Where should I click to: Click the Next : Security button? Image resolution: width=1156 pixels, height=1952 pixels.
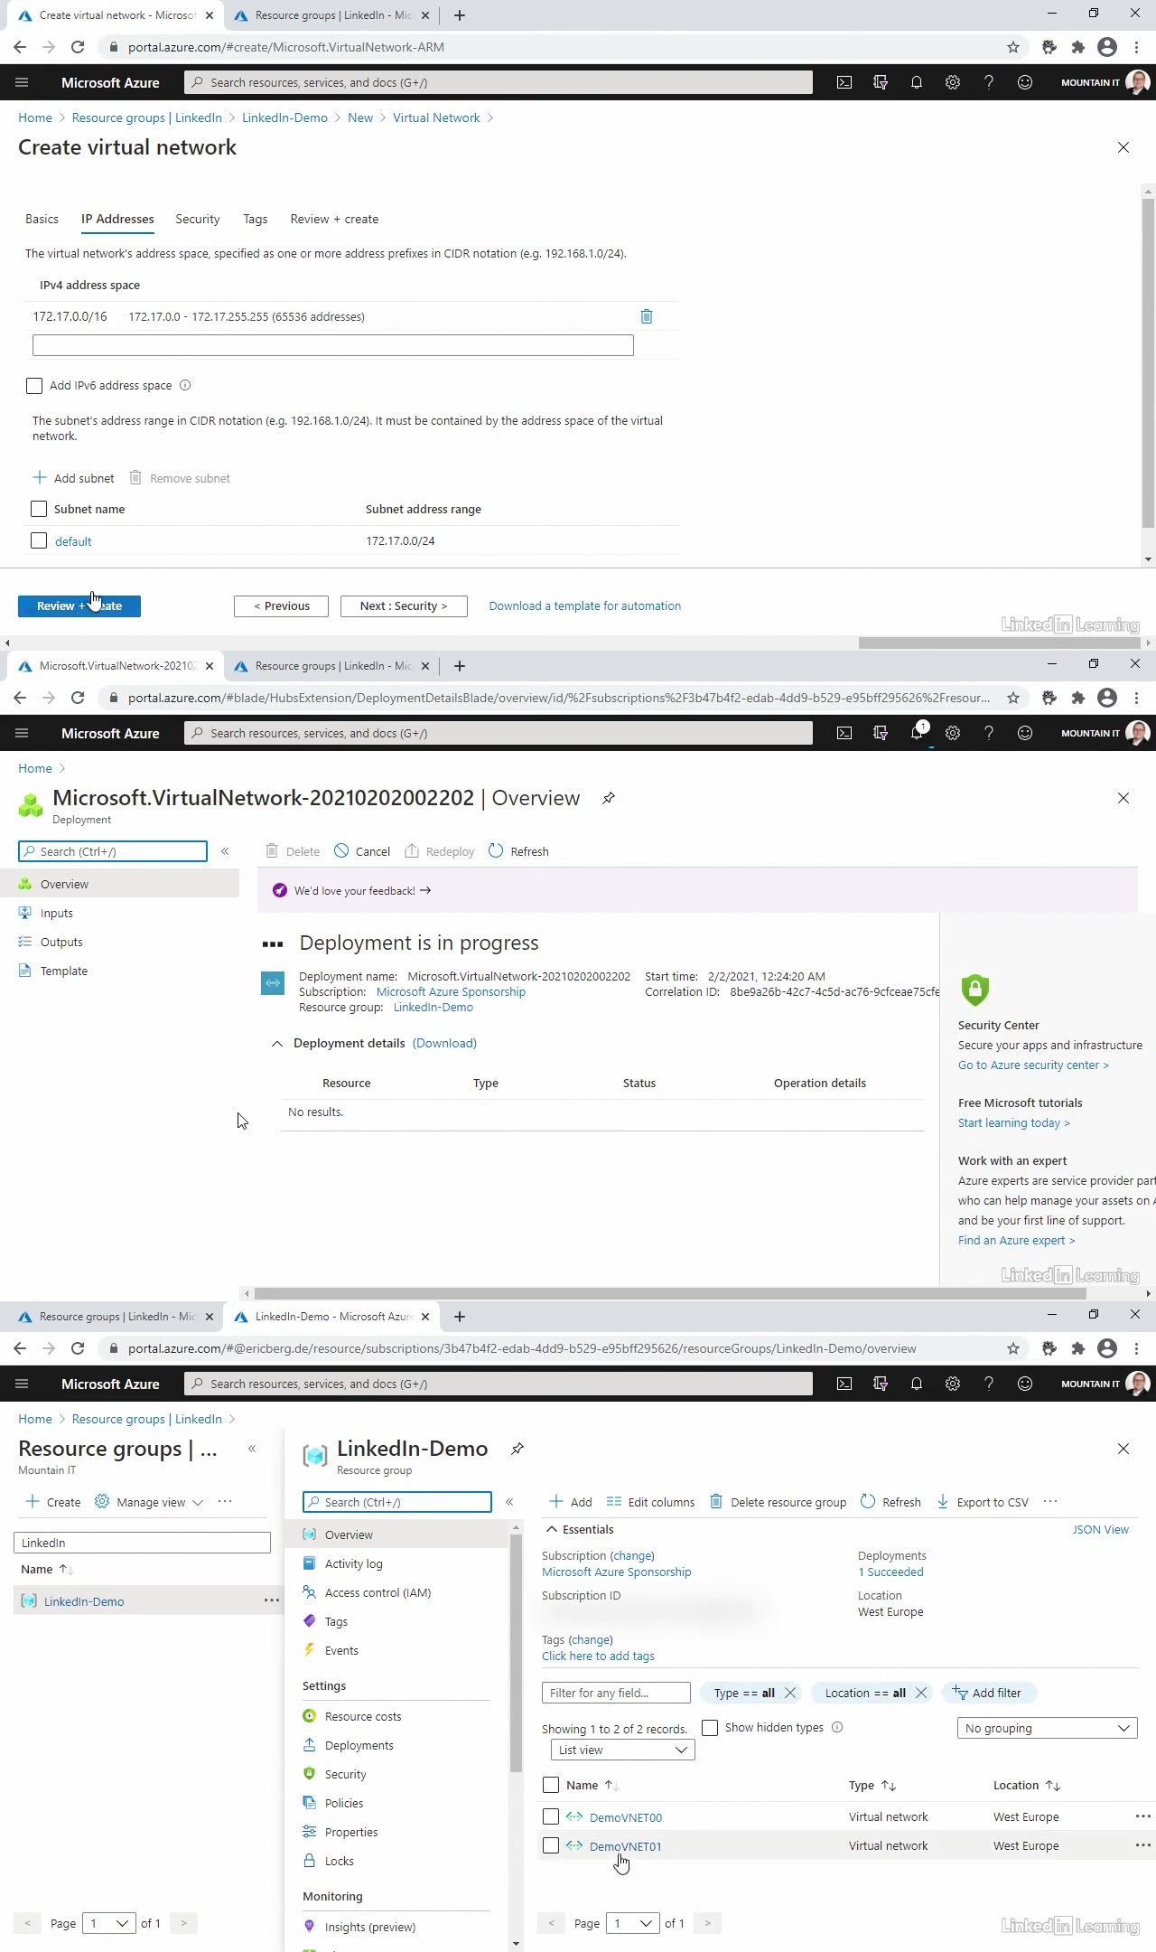(x=403, y=605)
